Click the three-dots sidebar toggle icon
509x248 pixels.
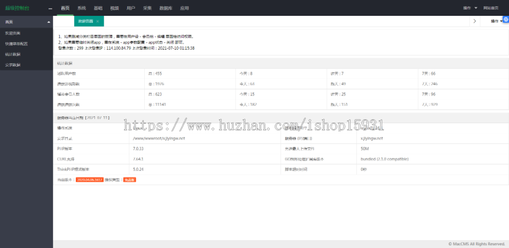(x=50, y=8)
